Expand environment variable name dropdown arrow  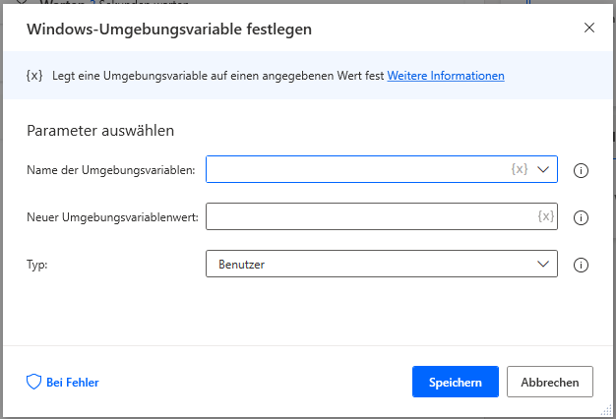(x=543, y=169)
